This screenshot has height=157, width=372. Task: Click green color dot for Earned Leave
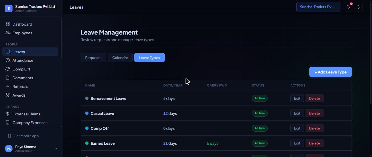[x=87, y=143]
